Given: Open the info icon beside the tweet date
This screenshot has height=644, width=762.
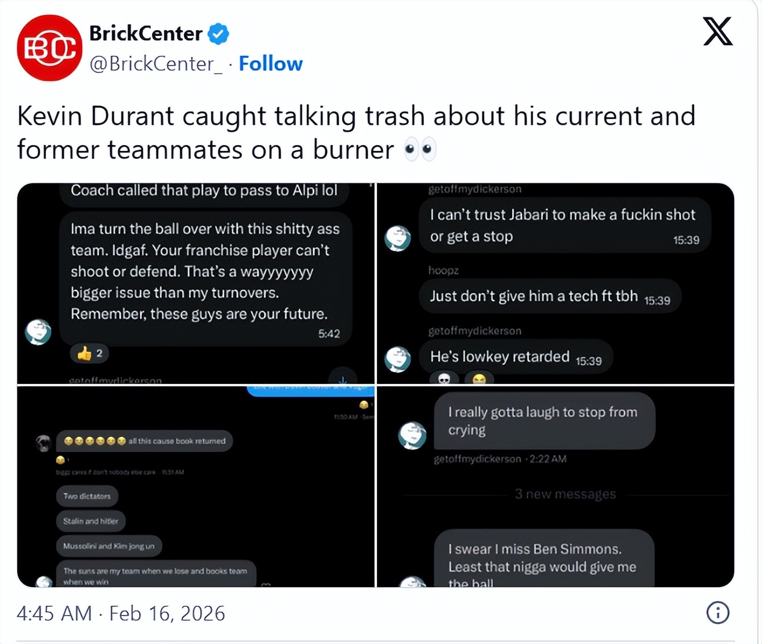Looking at the screenshot, I should pyautogui.click(x=717, y=613).
